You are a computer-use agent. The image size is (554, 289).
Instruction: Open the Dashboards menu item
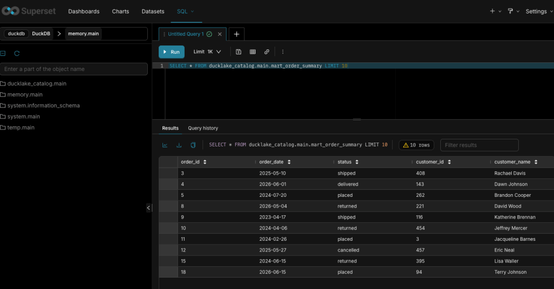[84, 11]
